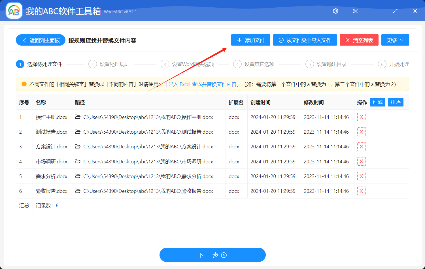Click the X icon on 清空列表 button
425x269 pixels.
(x=348, y=40)
